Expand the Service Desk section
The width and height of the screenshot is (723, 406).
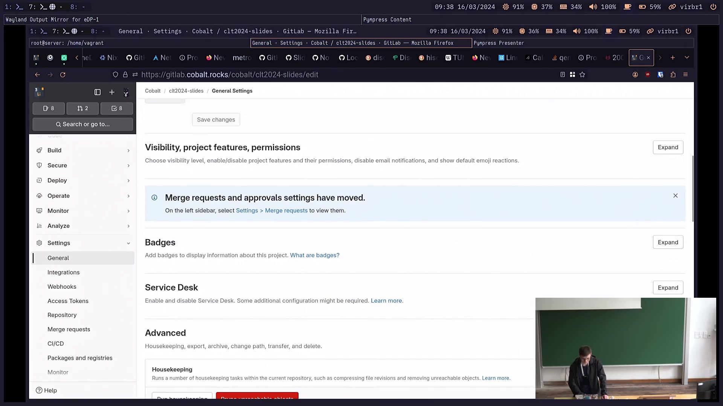[668, 288]
